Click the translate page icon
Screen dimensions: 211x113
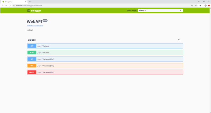tap(192, 6)
